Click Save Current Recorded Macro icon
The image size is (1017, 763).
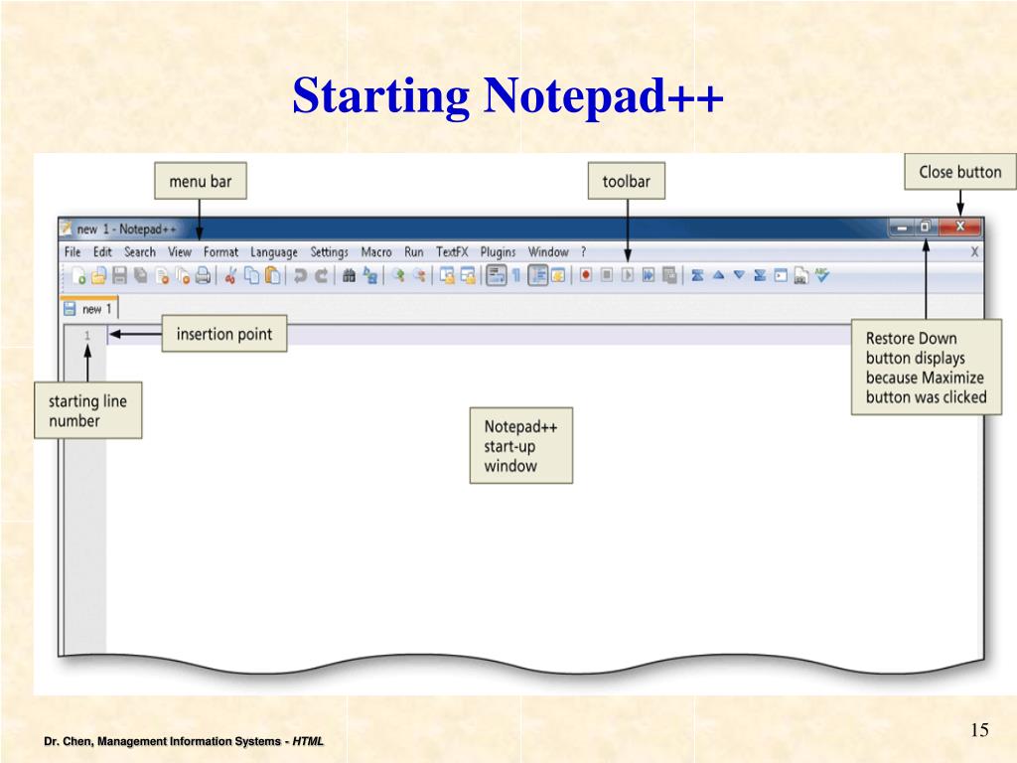point(669,276)
